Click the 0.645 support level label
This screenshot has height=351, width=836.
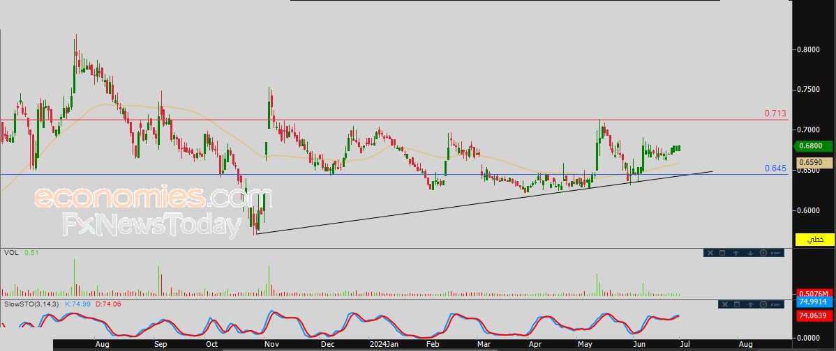(776, 169)
